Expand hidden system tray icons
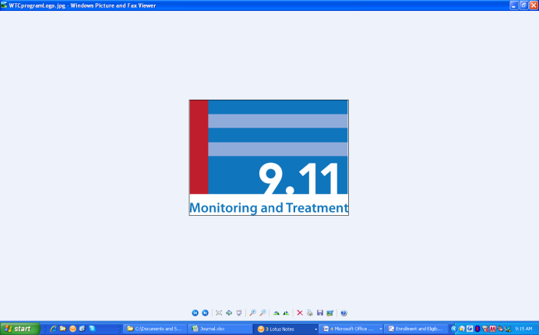 coord(454,329)
